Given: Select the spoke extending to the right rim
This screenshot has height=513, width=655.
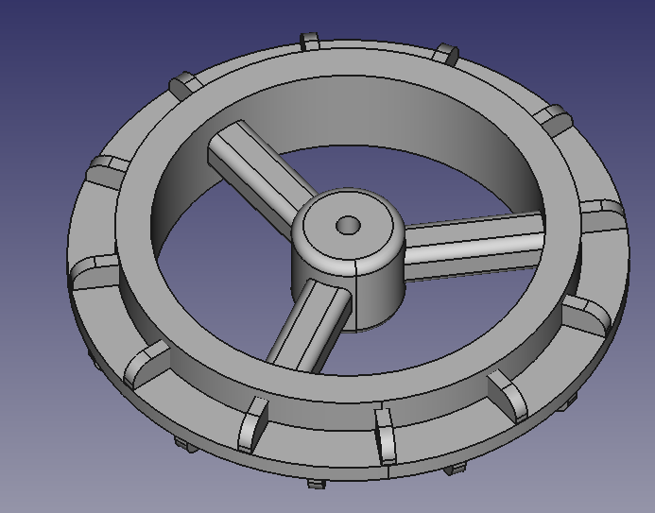Looking at the screenshot, I should [x=474, y=246].
